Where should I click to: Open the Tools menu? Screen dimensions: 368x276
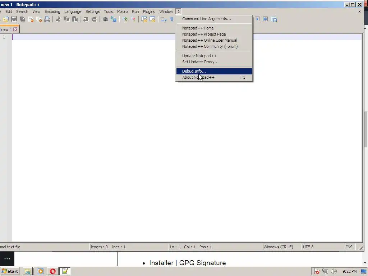click(x=109, y=11)
